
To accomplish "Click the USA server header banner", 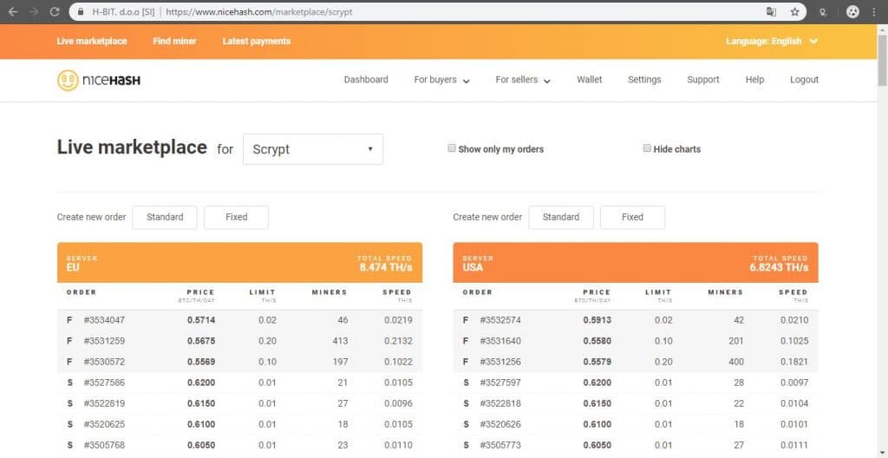I will [x=636, y=263].
